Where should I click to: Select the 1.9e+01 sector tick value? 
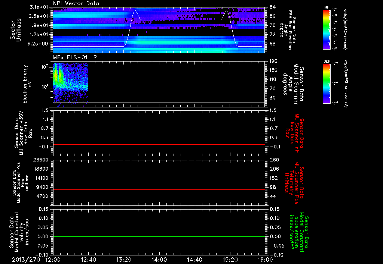click(38, 25)
